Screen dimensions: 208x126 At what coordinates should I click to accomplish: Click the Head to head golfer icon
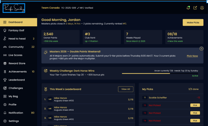click(5, 39)
